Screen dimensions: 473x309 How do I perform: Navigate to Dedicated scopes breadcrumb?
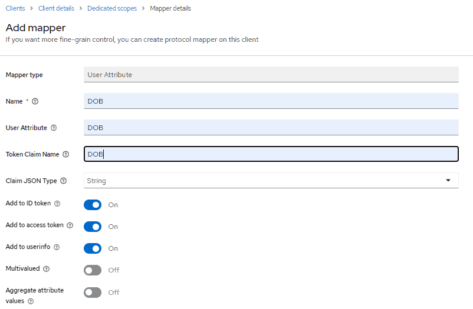[x=112, y=9]
